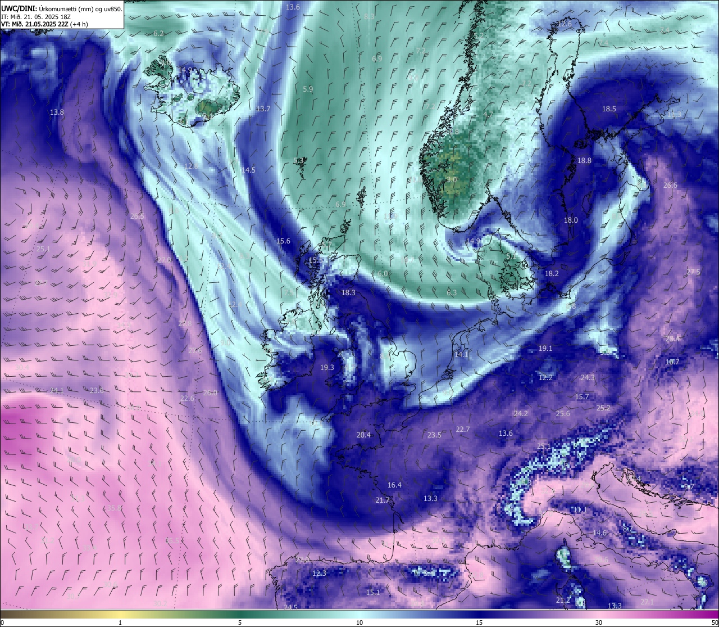Click the 20.4 value on the map
Viewport: 719px width, 627px height.
[x=363, y=435]
